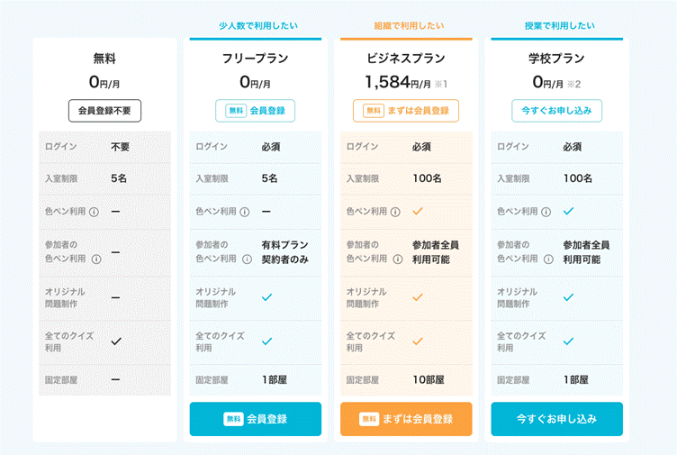
Task: Click outlined 会員登録 button under フリープラン price
Action: (255, 111)
